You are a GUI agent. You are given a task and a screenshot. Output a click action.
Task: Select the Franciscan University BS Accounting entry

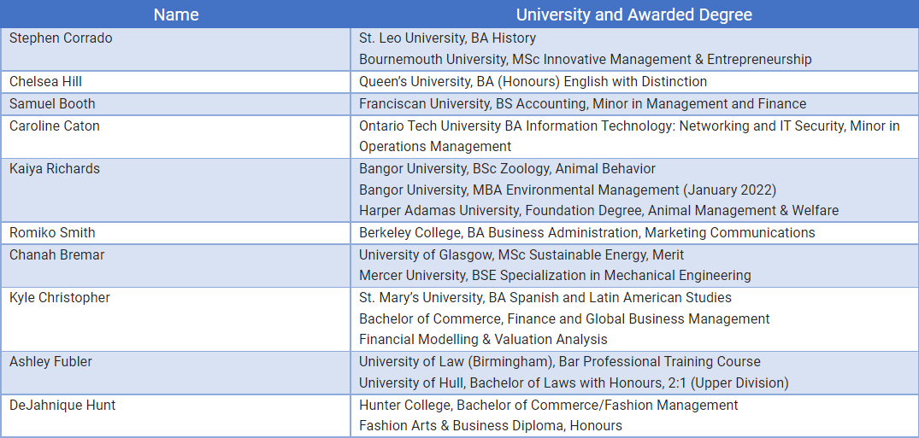point(582,104)
